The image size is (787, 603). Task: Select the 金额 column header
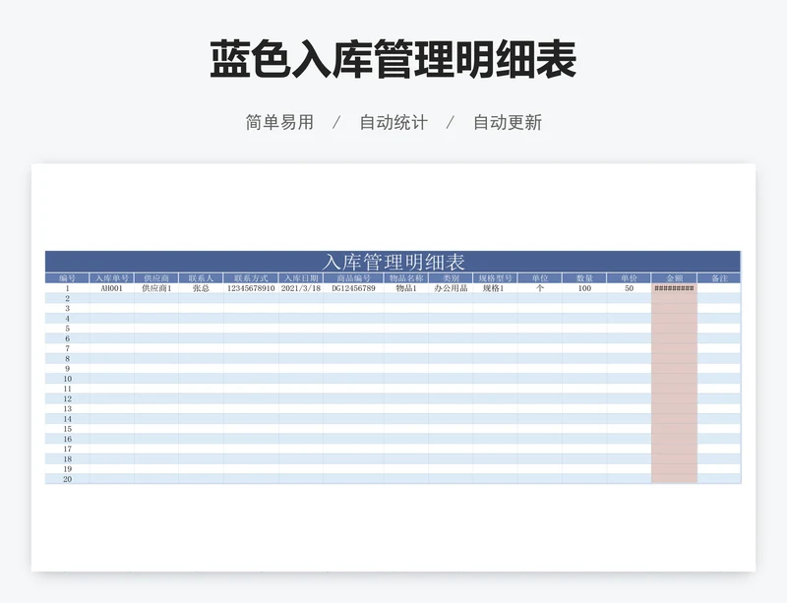[x=674, y=278]
